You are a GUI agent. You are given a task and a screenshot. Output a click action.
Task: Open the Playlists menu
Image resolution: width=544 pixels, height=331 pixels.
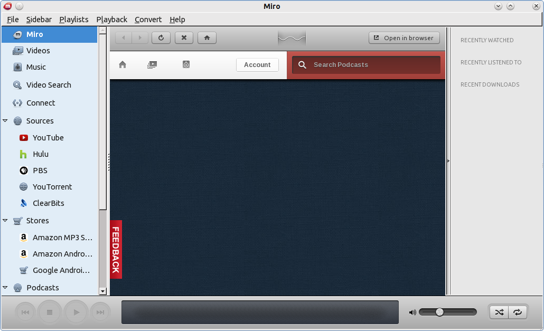tap(74, 20)
